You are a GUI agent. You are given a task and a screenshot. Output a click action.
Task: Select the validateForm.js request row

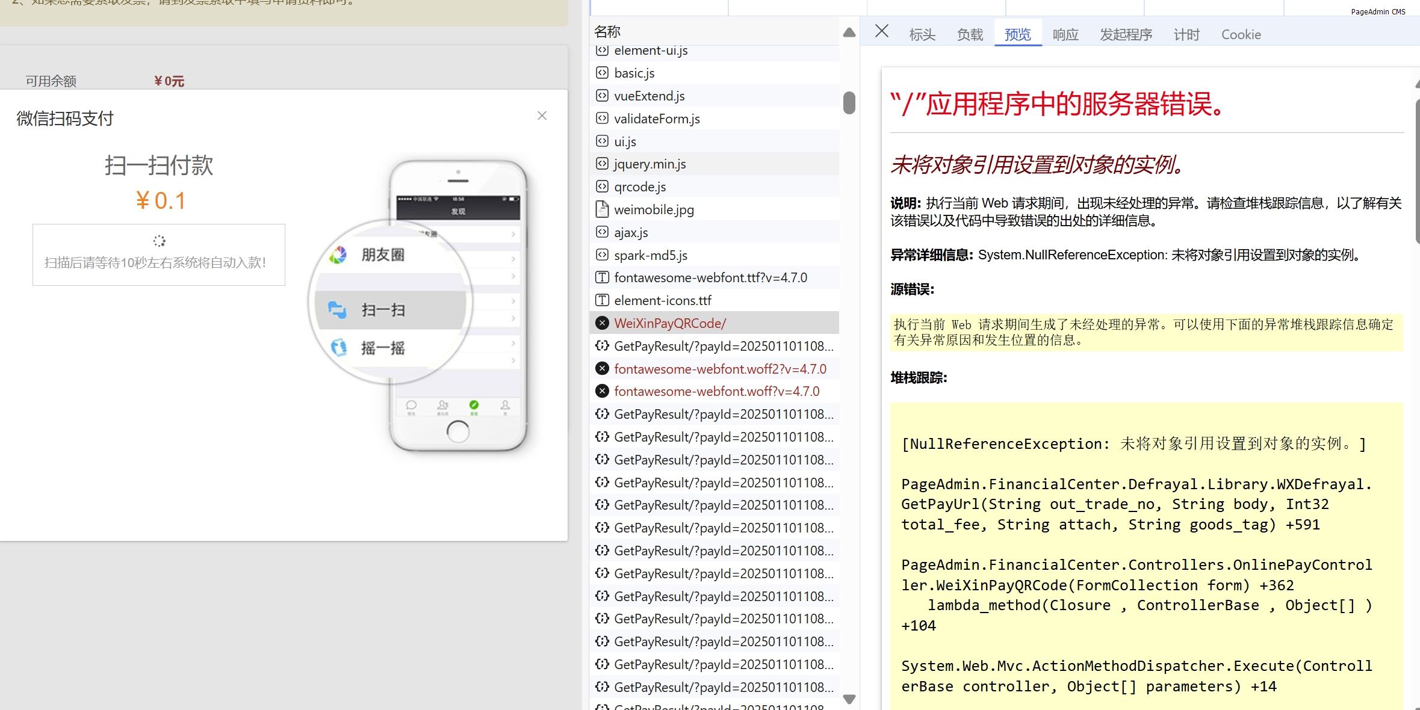pyautogui.click(x=715, y=119)
